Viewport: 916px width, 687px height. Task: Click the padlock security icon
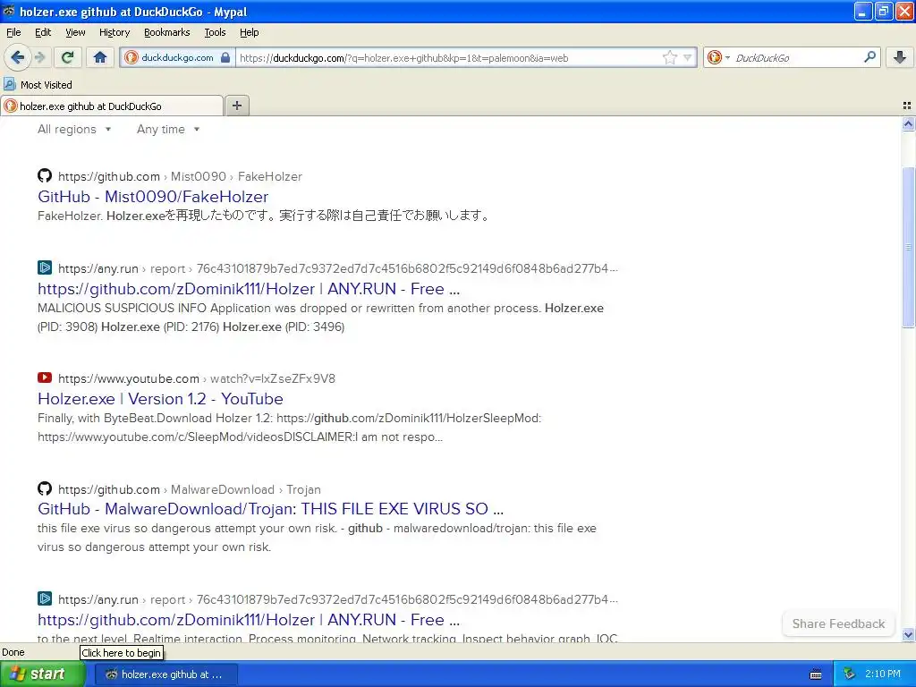click(225, 57)
